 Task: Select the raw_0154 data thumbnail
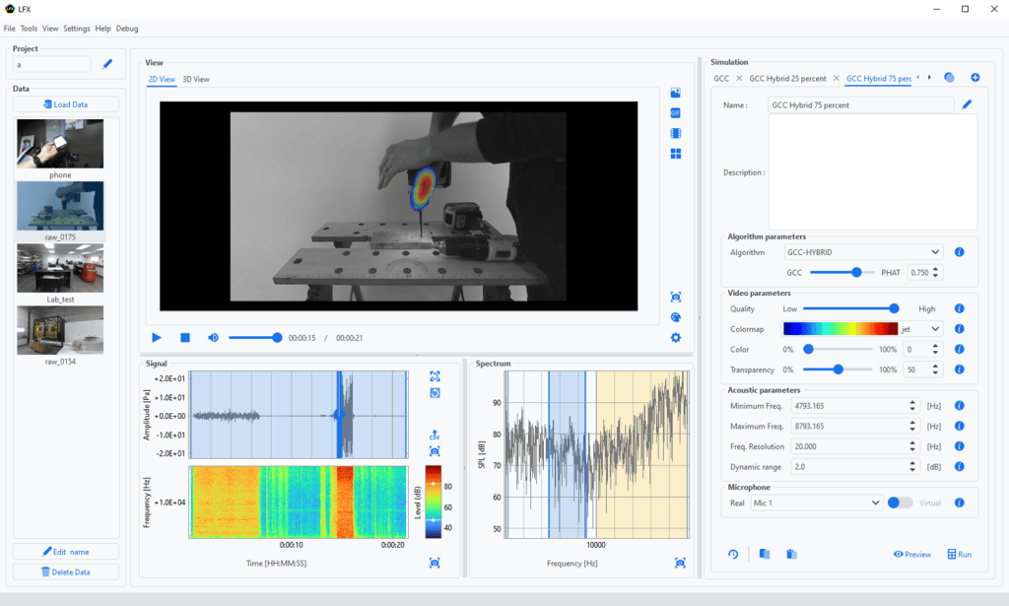[60, 331]
